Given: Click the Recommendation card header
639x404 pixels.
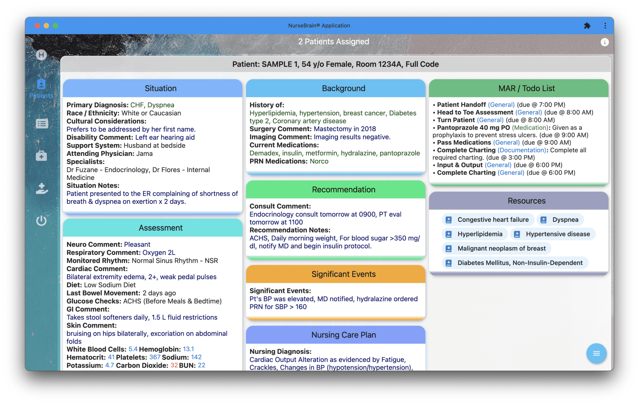Looking at the screenshot, I should (x=335, y=190).
